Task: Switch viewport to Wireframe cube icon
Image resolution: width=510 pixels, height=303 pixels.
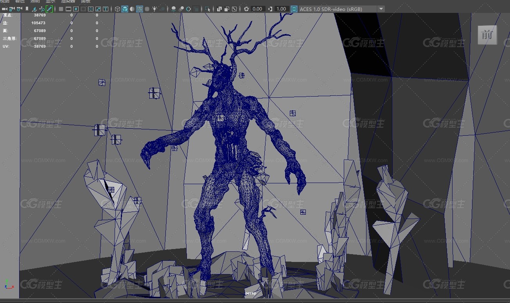Action: tap(117, 9)
